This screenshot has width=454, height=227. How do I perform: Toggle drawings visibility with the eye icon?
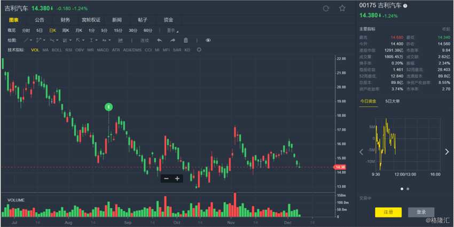click(x=208, y=40)
